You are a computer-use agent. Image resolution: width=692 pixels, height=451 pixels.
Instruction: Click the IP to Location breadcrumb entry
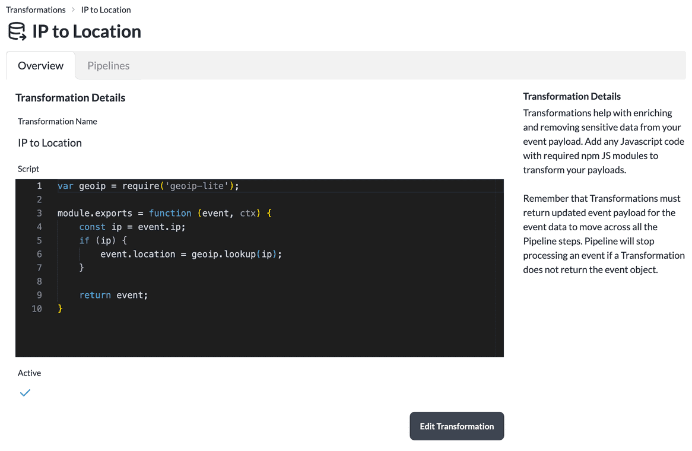coord(106,9)
